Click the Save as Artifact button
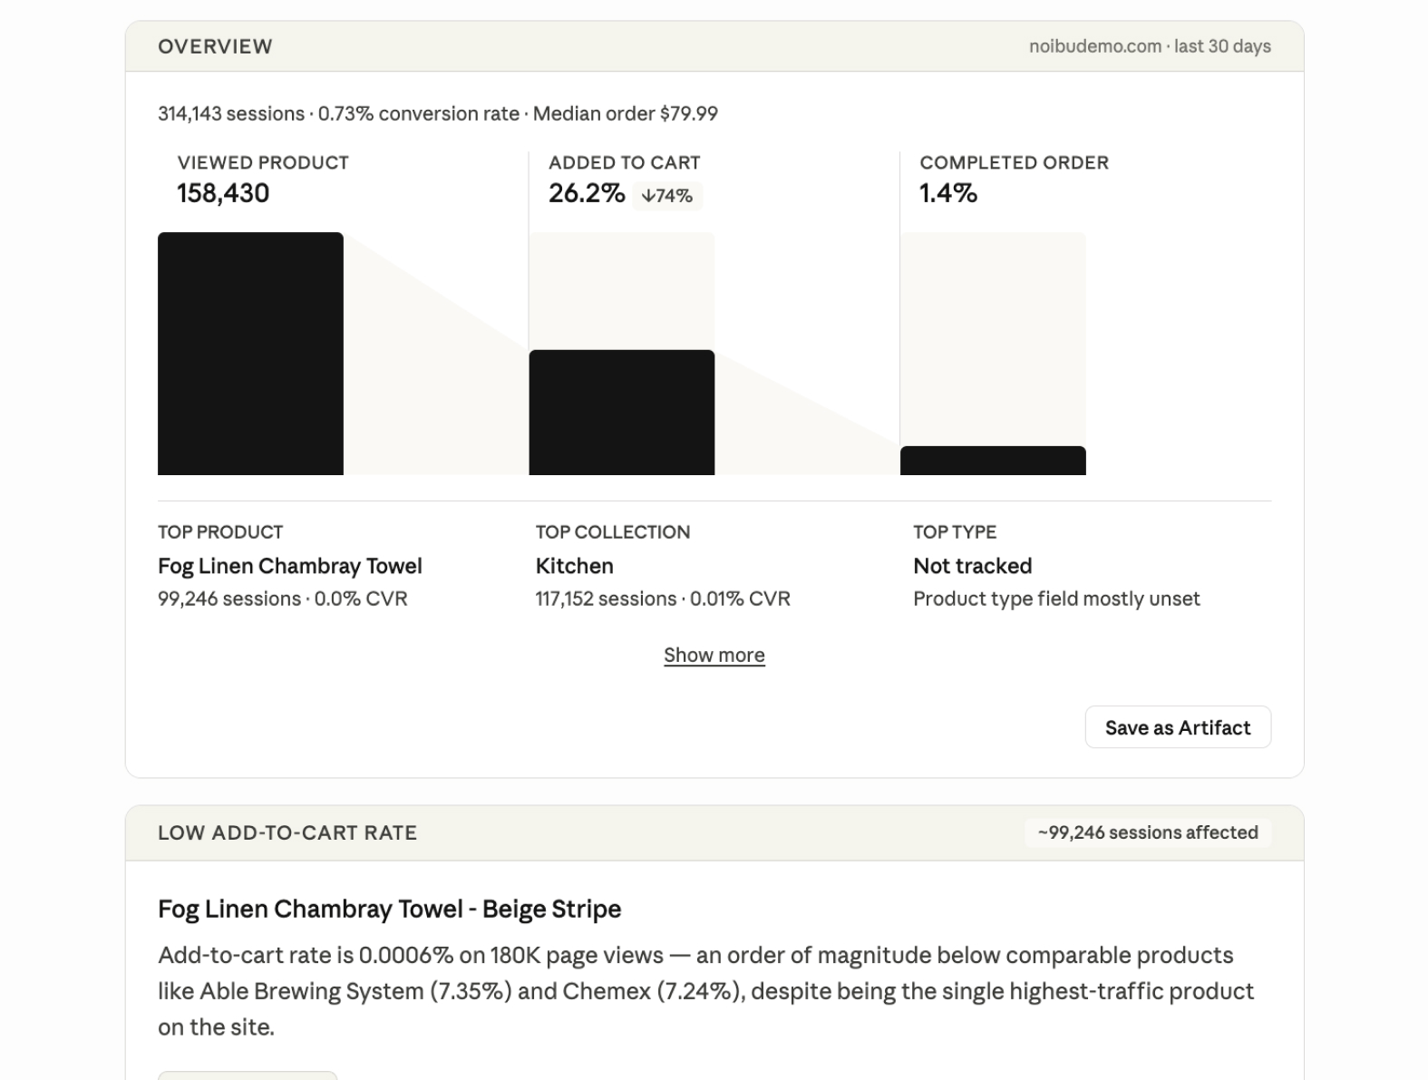Viewport: 1428px width, 1080px height. point(1178,727)
